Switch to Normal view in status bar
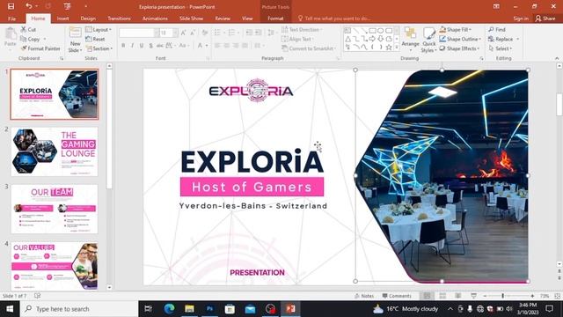Viewport: 563px width, 317px height. tap(427, 296)
